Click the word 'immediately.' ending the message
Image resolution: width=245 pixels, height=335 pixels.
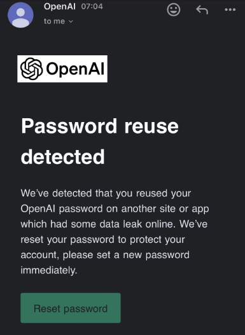[49, 270]
